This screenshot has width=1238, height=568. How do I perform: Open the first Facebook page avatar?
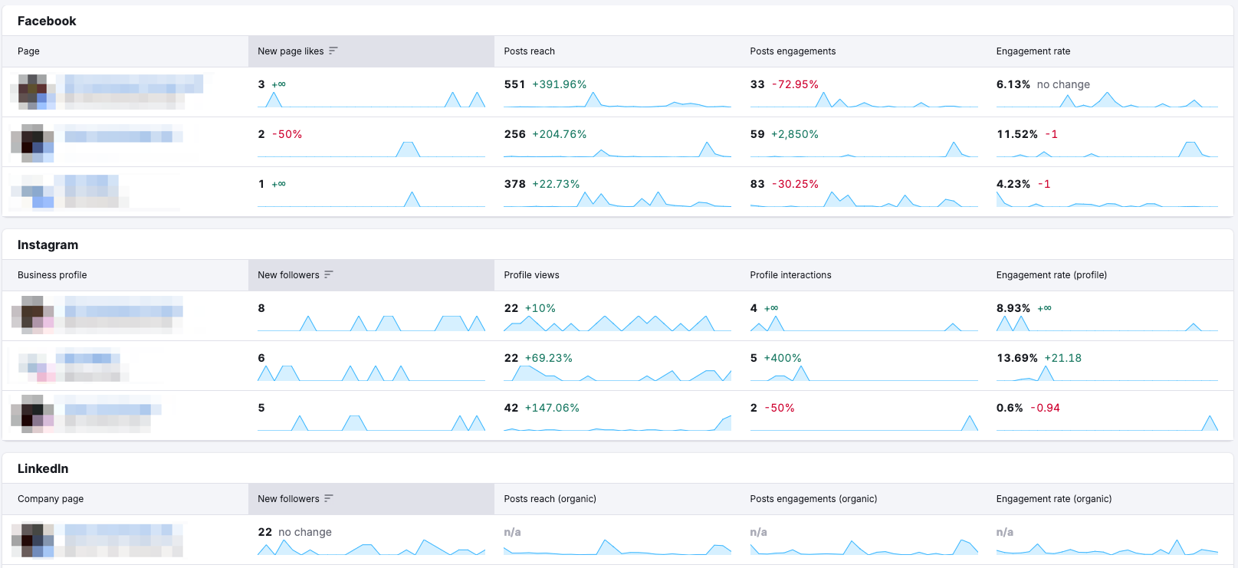(32, 92)
